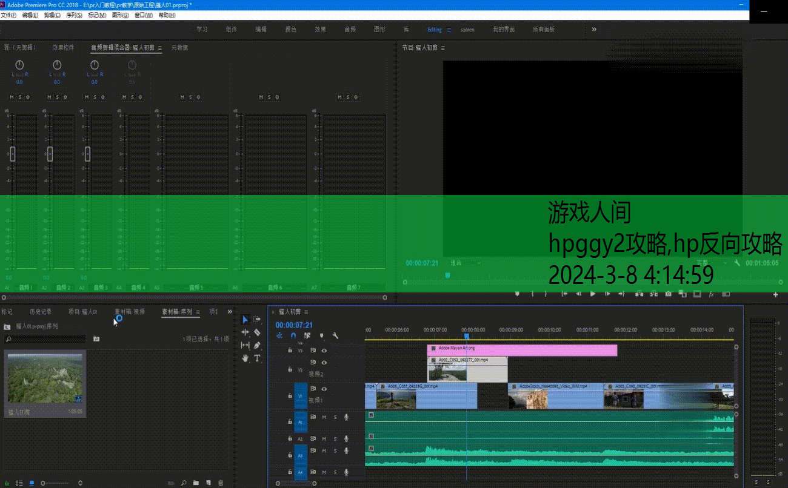Open Button Editor plus icon
The width and height of the screenshot is (788, 488).
coord(775,294)
